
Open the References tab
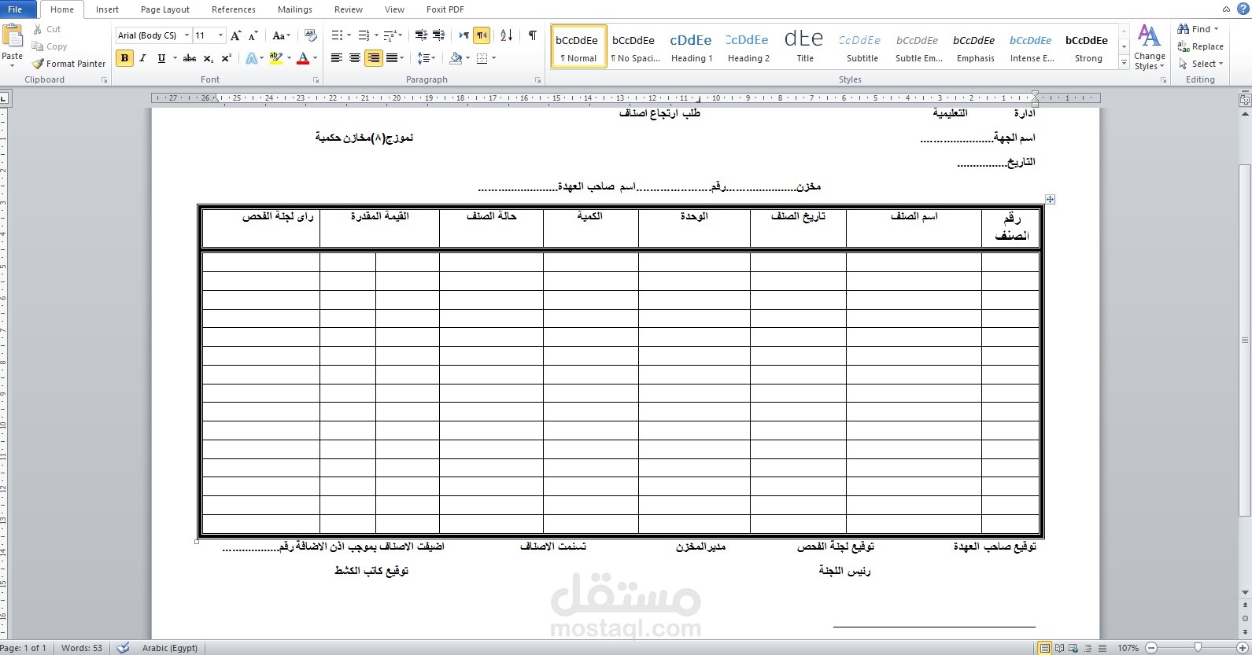click(234, 9)
